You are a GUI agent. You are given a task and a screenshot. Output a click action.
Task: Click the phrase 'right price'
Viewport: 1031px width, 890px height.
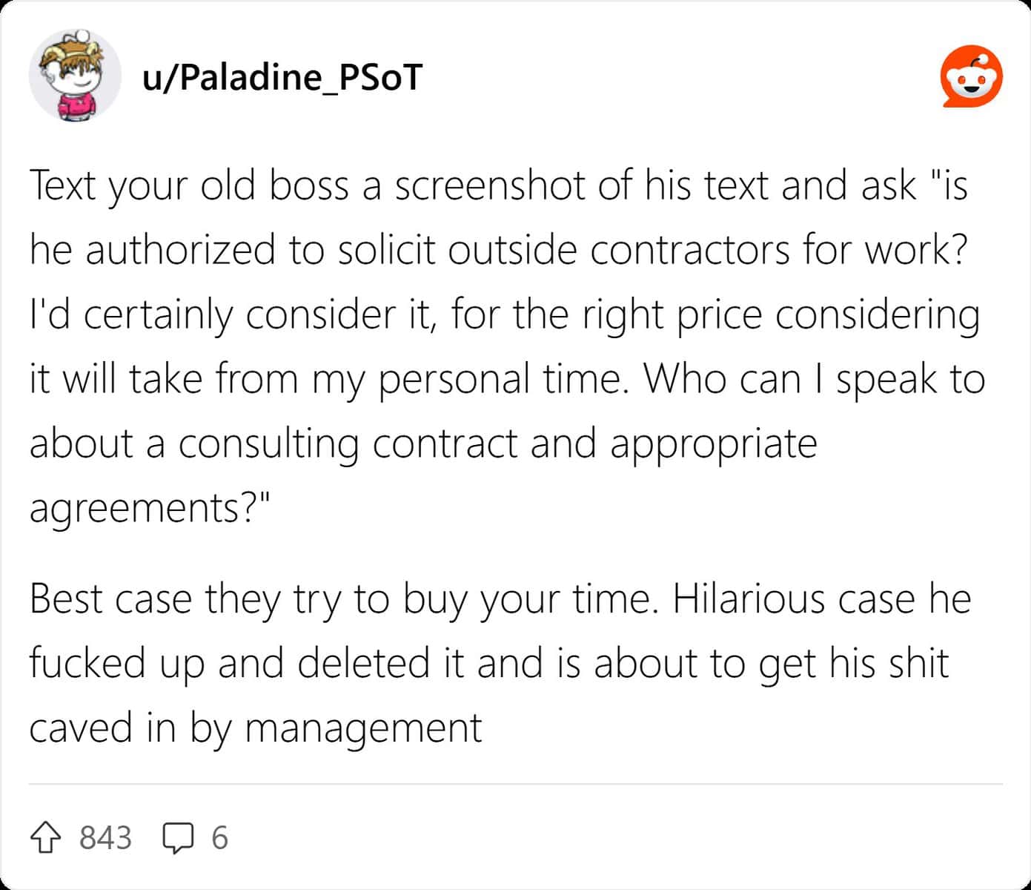point(672,316)
